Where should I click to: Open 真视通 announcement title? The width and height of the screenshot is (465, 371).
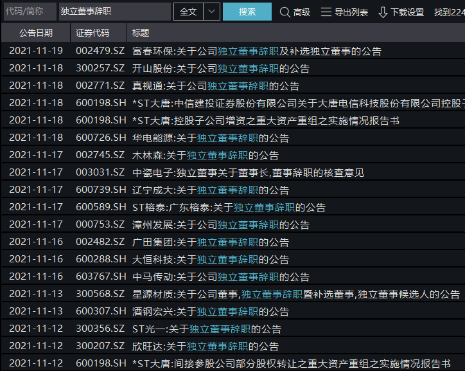pos(216,86)
